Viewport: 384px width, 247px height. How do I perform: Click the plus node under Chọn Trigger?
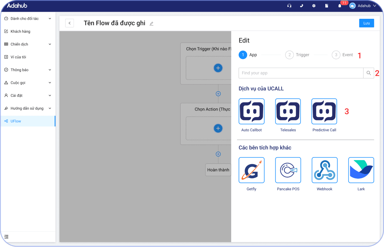pyautogui.click(x=218, y=68)
